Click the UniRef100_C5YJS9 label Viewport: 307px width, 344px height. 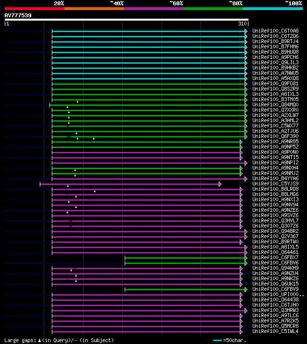pos(275,183)
